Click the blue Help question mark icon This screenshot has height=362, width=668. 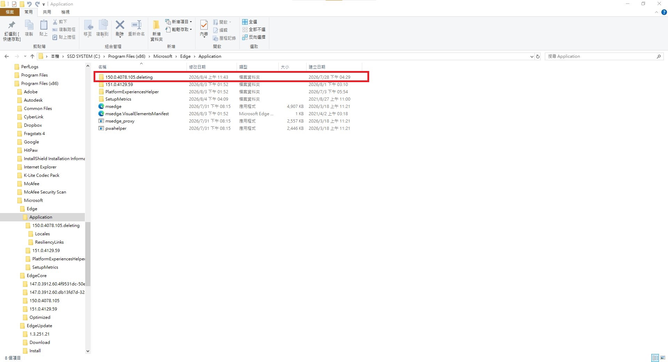click(x=664, y=12)
